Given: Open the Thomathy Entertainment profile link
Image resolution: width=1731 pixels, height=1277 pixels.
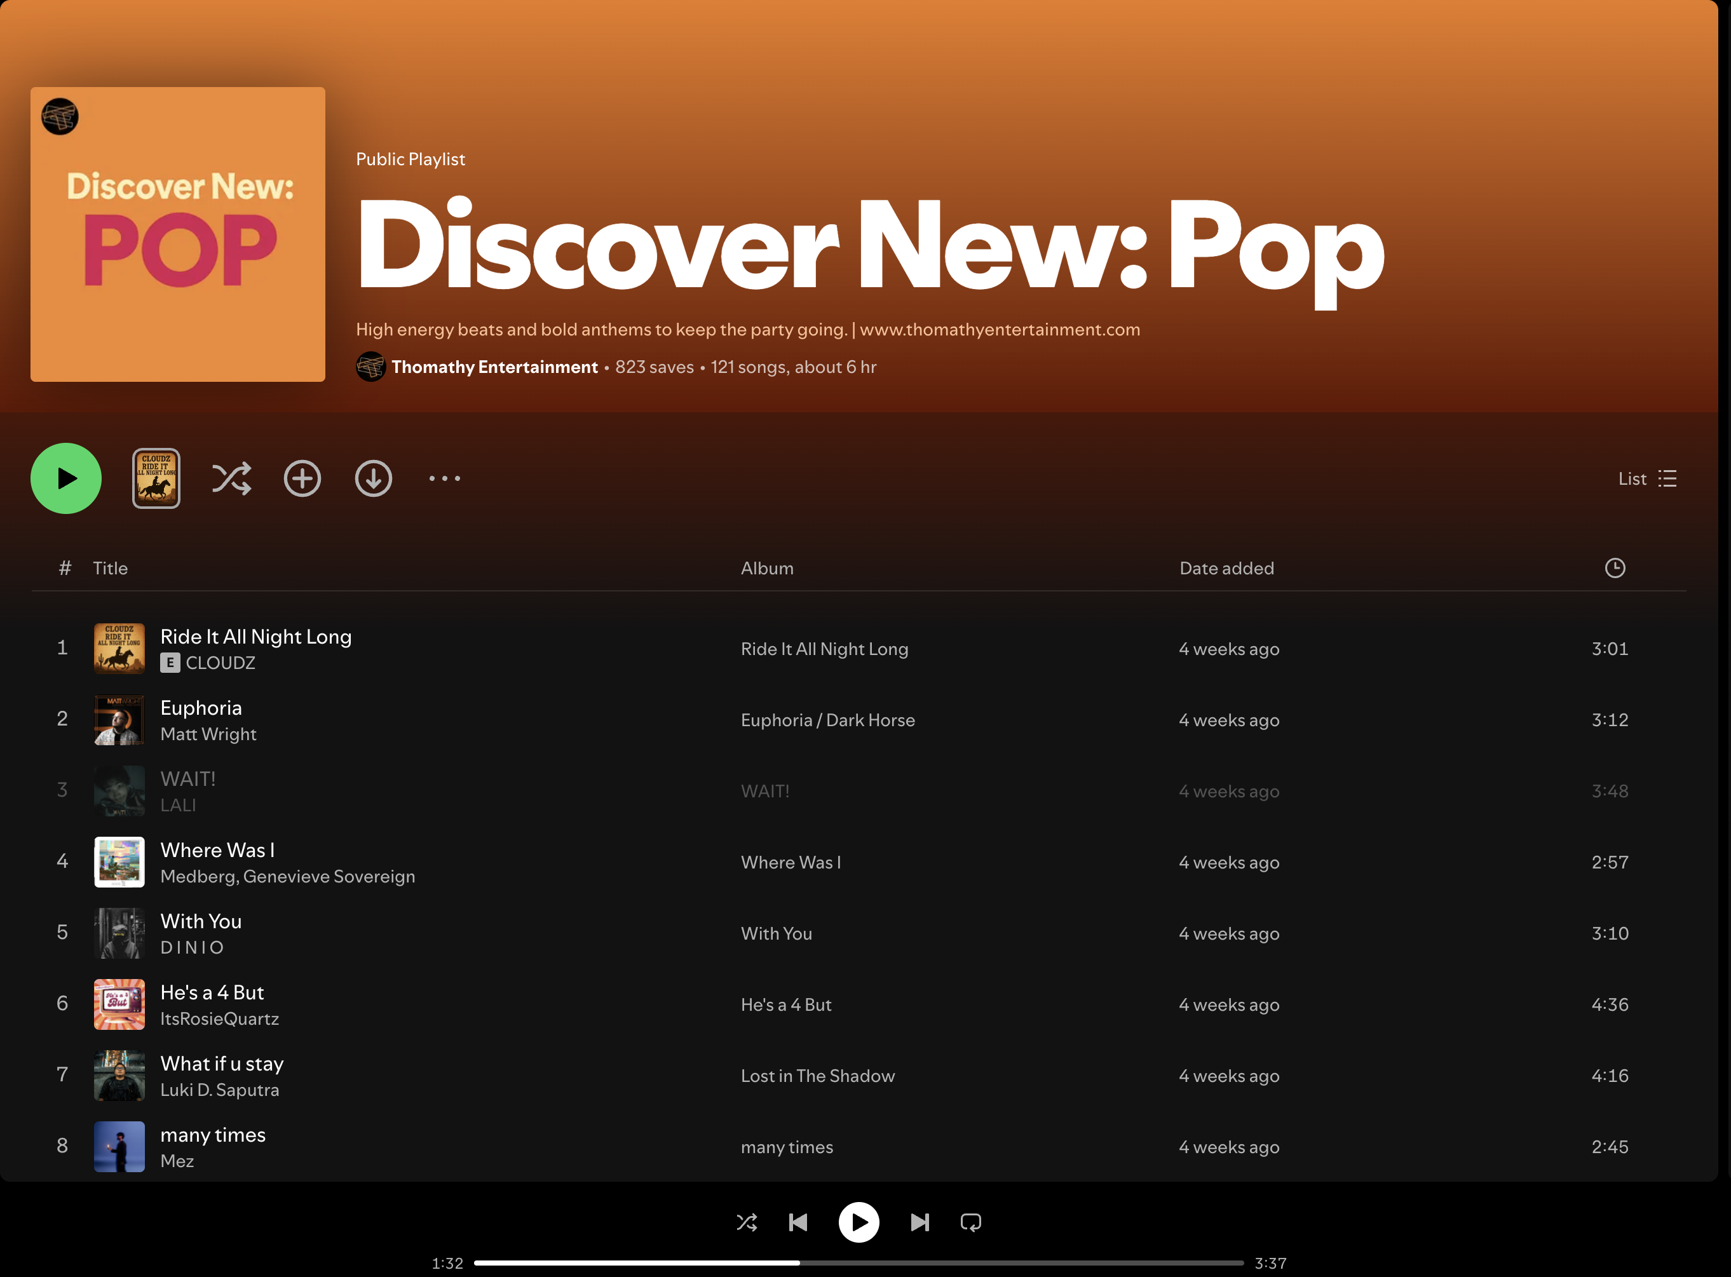Looking at the screenshot, I should 494,367.
